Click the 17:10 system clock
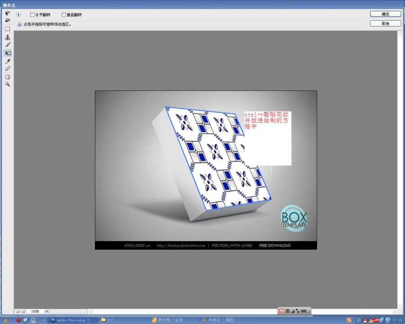This screenshot has width=405, height=324. [x=397, y=320]
